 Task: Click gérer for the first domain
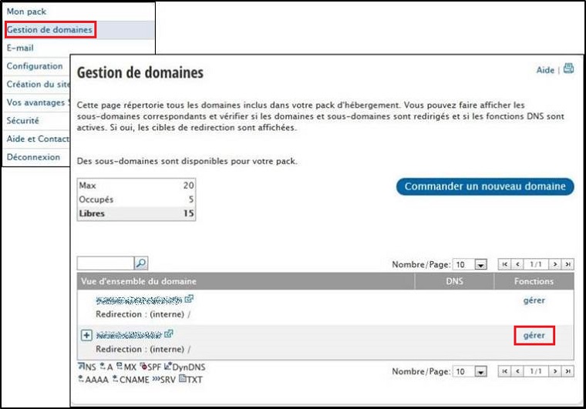coord(534,300)
